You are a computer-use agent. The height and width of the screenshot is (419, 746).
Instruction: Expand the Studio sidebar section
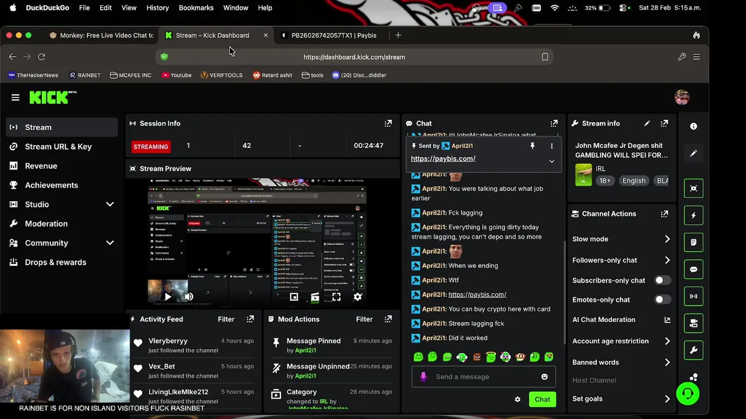[x=110, y=204]
